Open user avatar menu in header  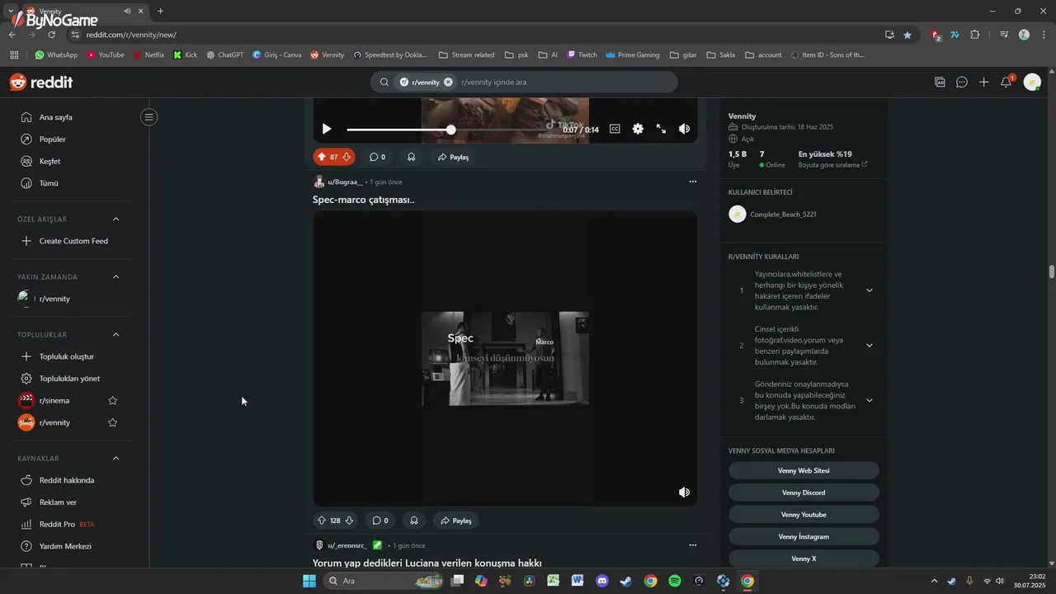[x=1031, y=82]
